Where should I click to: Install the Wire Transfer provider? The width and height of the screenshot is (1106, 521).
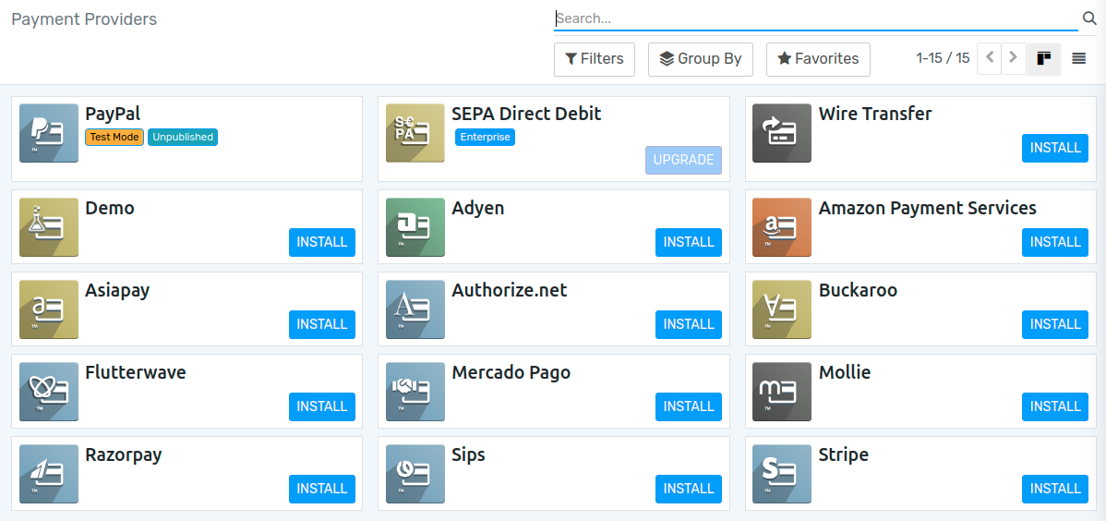[x=1055, y=148]
